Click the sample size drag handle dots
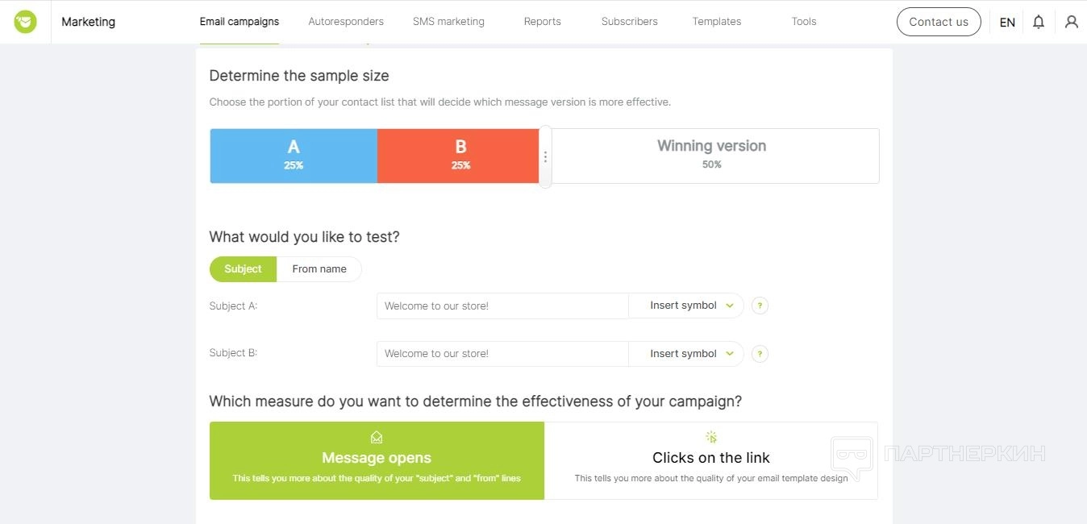This screenshot has width=1087, height=524. 546,157
